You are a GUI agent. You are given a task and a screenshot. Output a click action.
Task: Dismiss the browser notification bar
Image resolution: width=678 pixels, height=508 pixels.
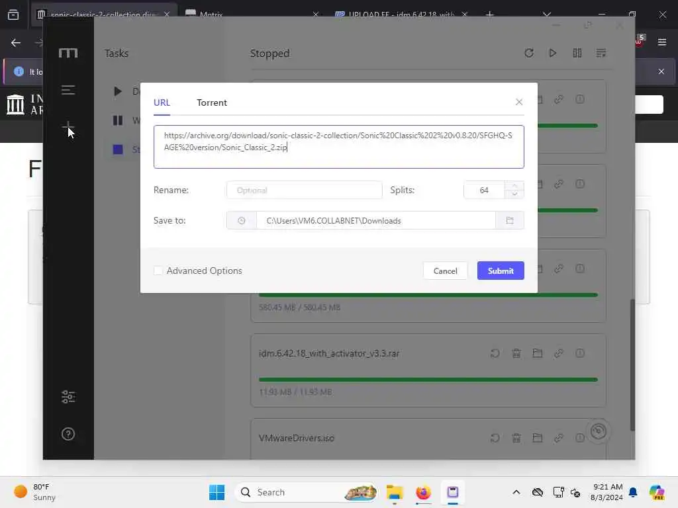pyautogui.click(x=661, y=71)
